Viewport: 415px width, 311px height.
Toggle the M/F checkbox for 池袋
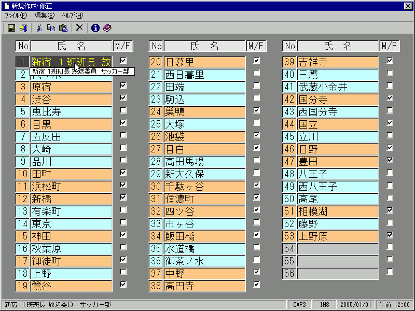click(256, 135)
